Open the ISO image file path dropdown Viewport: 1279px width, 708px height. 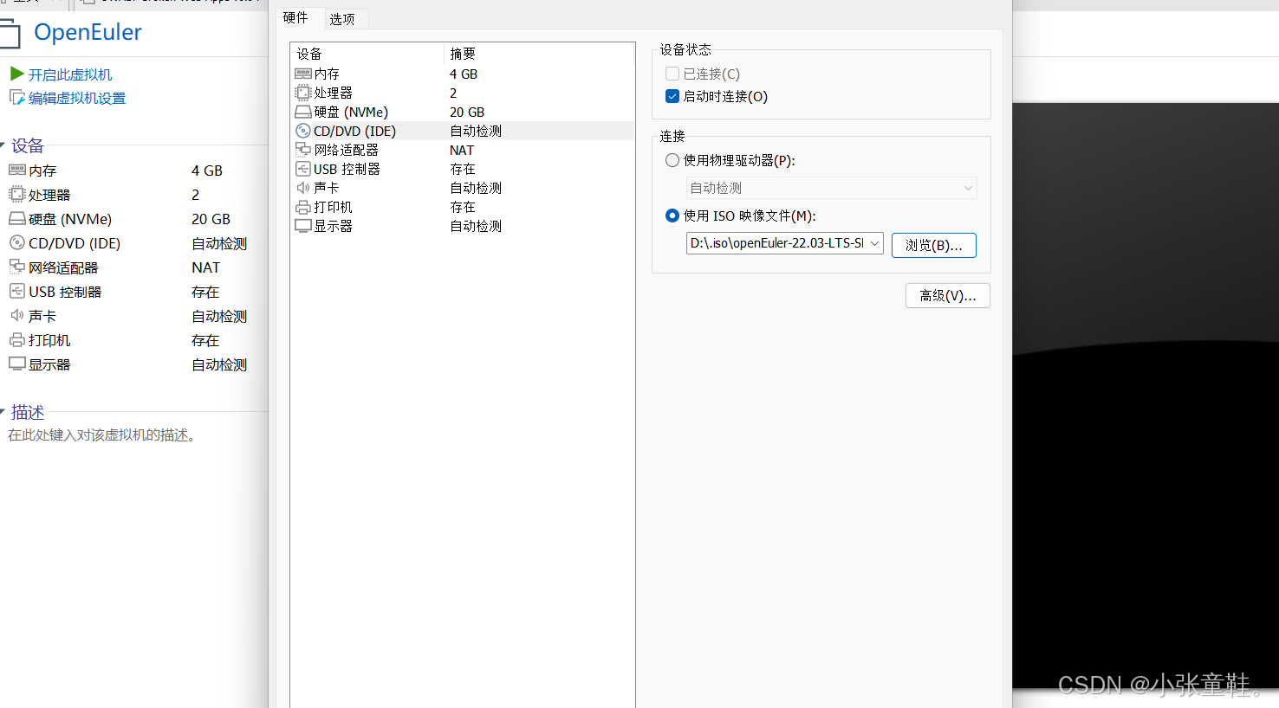coord(874,244)
